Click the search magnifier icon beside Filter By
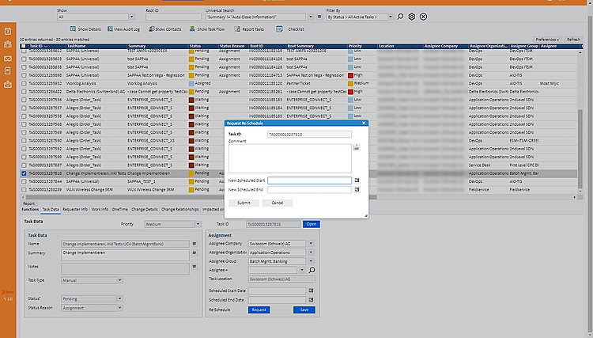 coord(400,16)
